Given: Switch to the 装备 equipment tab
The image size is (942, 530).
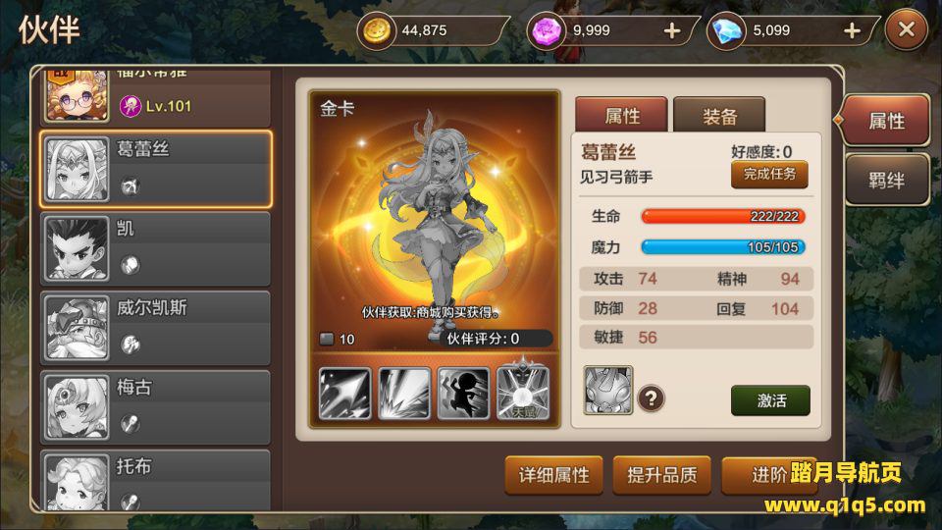Looking at the screenshot, I should [719, 116].
